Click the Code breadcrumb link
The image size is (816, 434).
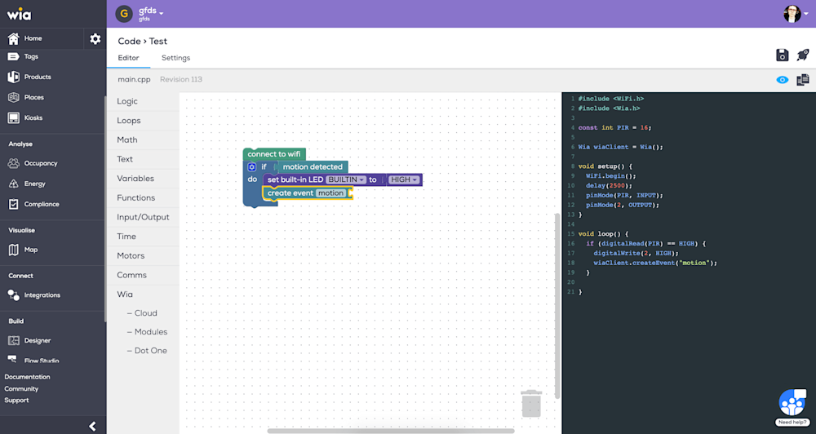click(129, 41)
